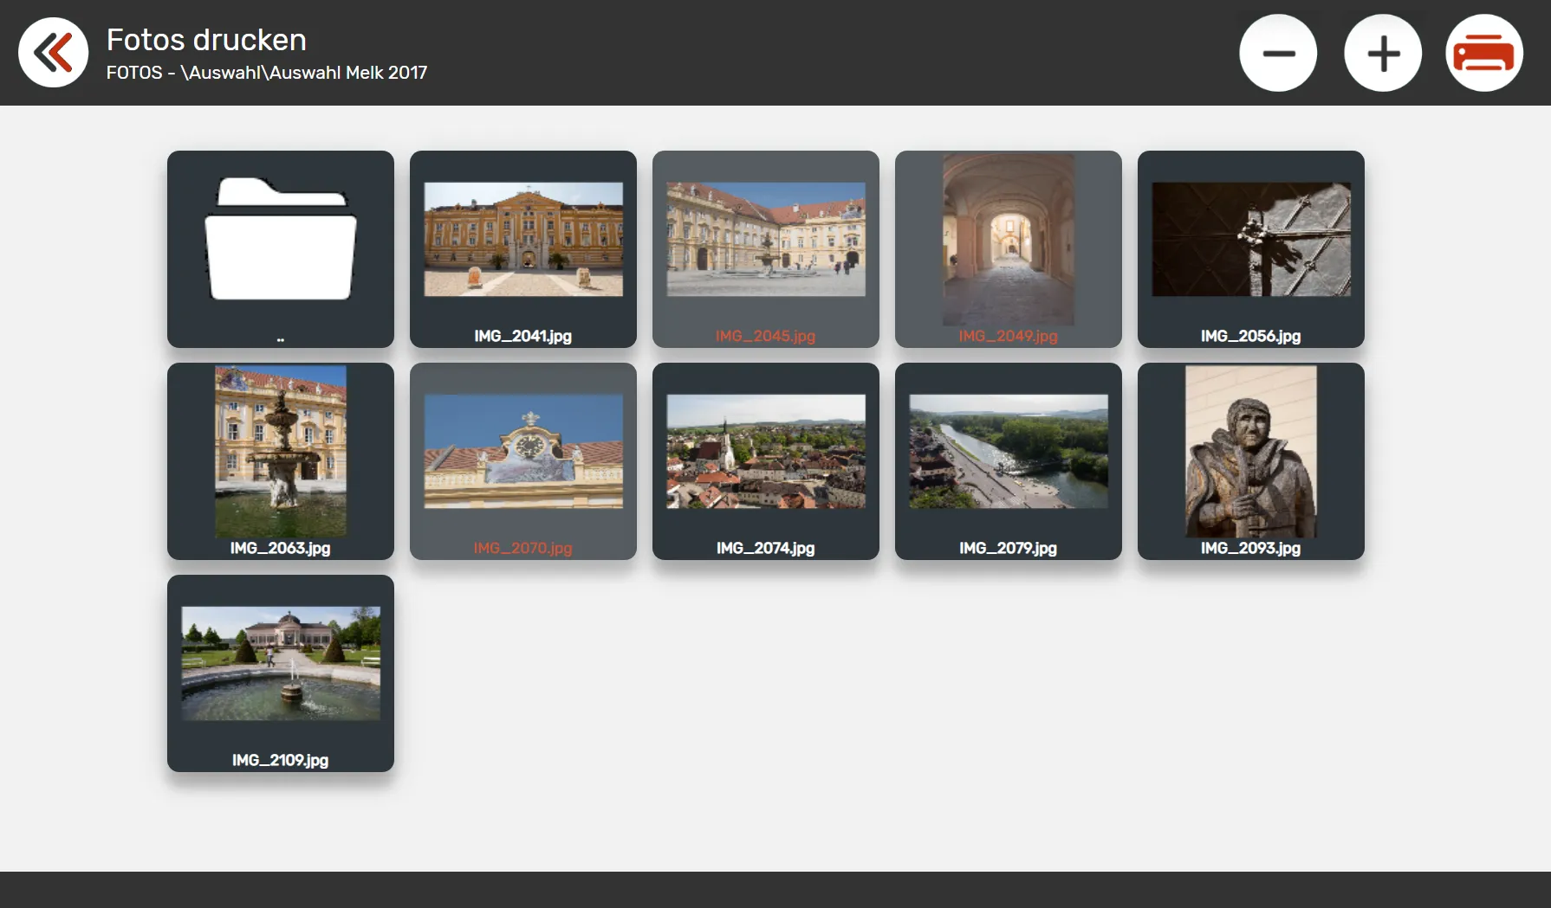This screenshot has height=908, width=1551.
Task: Click the "Fotos drucken" page title
Action: point(206,40)
